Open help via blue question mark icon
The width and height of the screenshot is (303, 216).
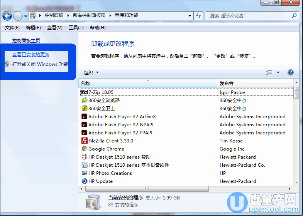[290, 72]
